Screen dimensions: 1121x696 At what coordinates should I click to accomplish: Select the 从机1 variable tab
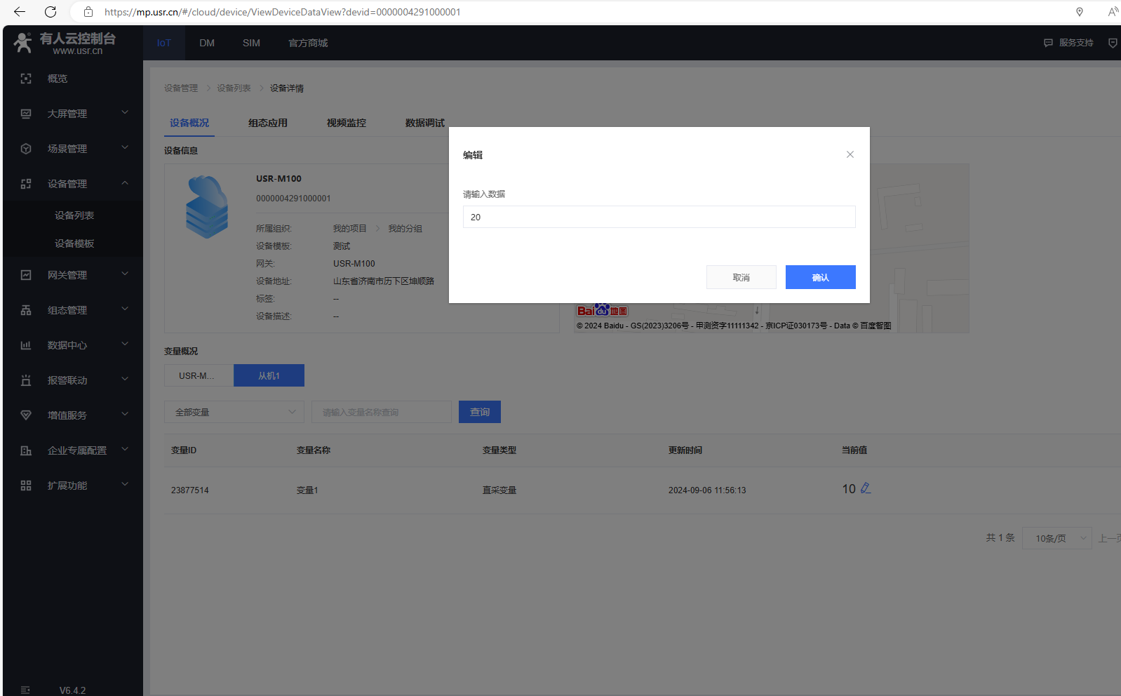[269, 375]
